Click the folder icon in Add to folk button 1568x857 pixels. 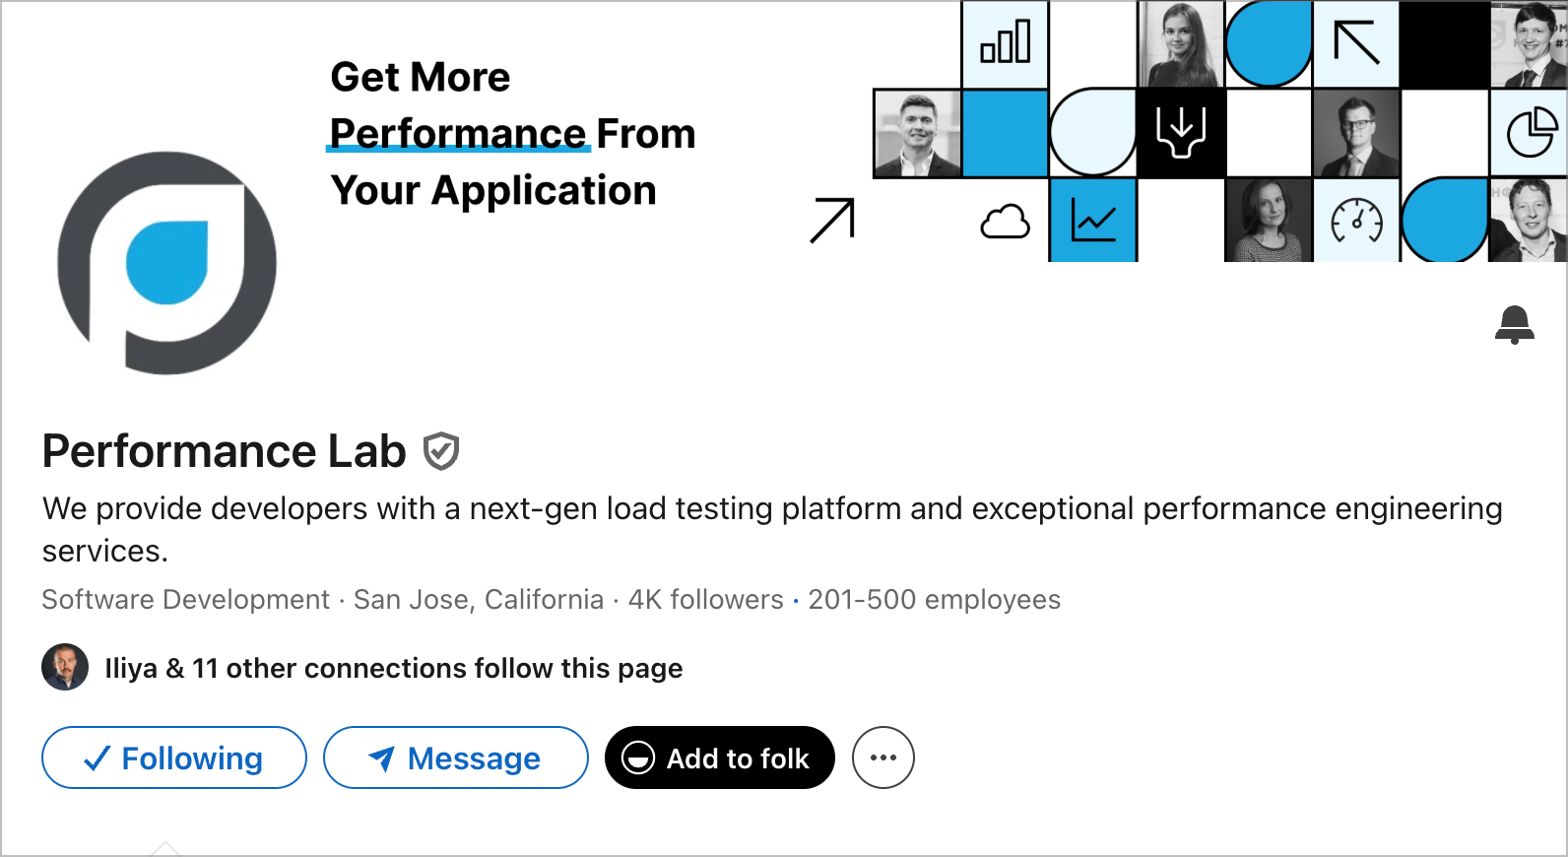[637, 758]
